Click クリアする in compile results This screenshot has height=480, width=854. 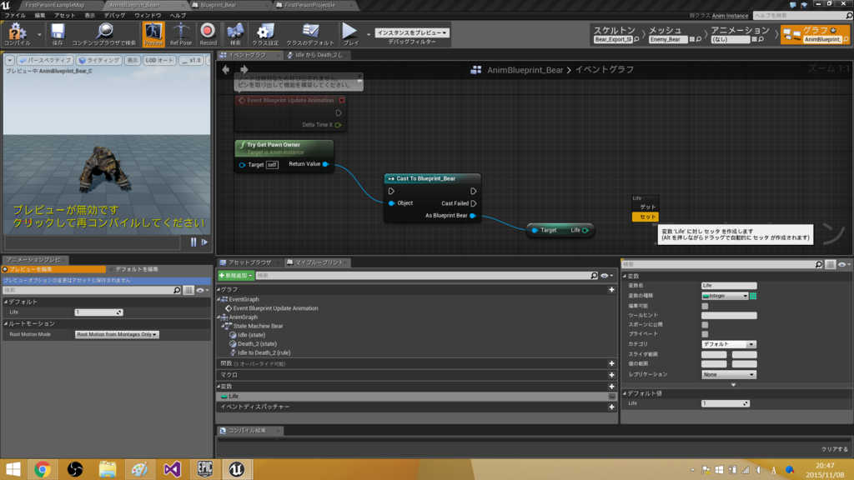(834, 449)
